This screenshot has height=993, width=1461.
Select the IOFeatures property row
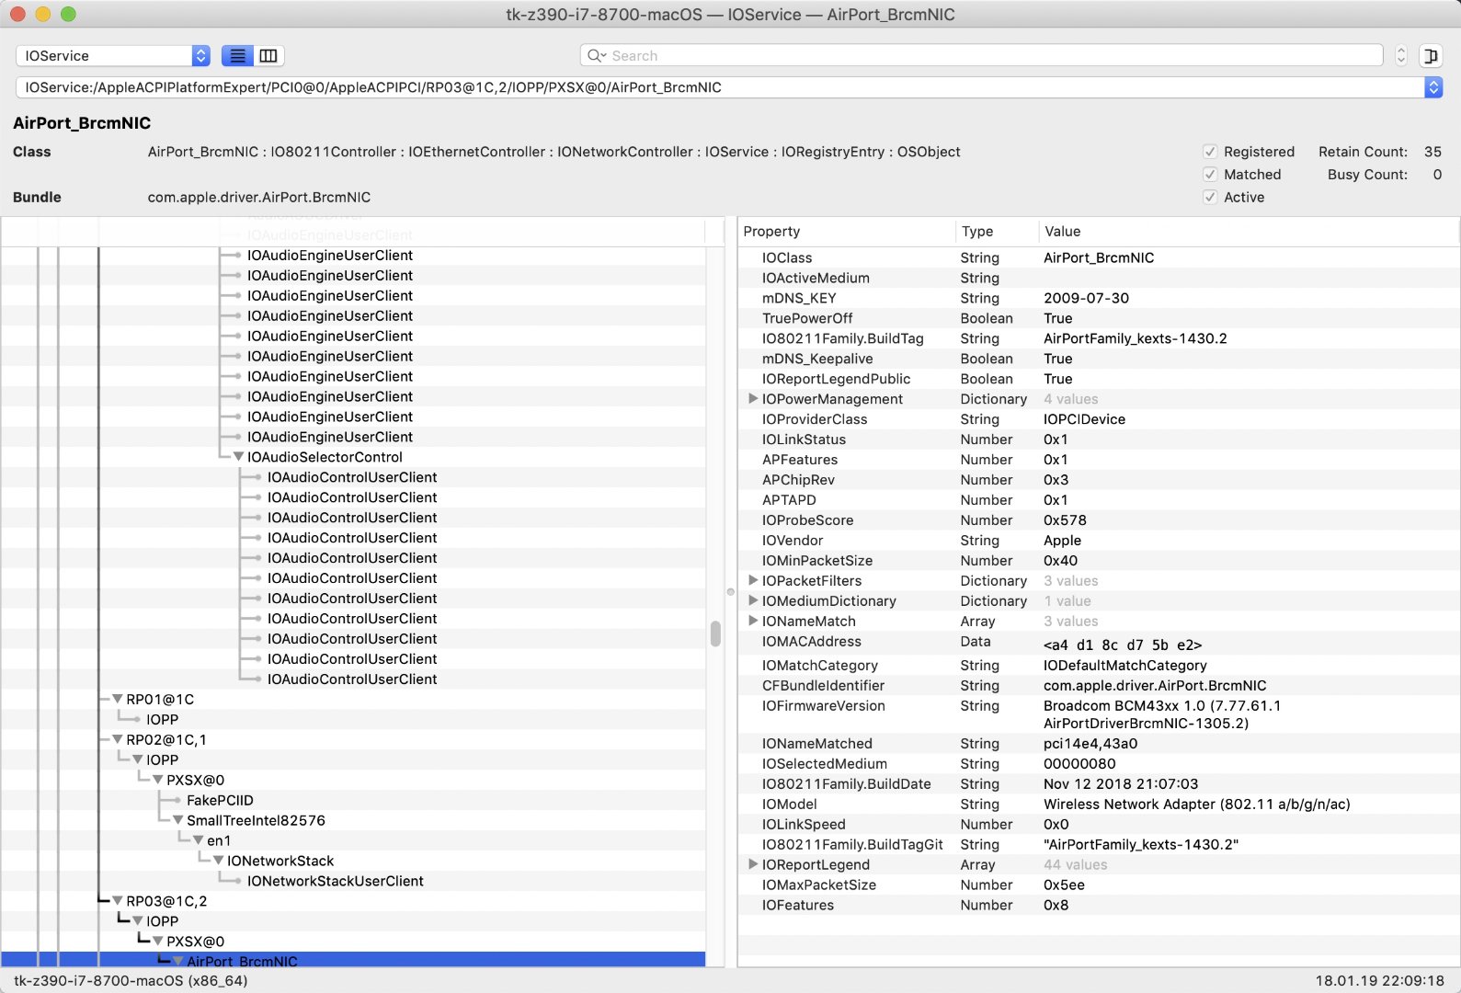(x=1099, y=906)
